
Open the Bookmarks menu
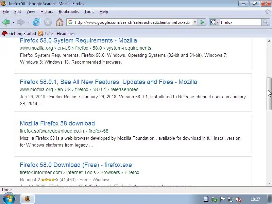[x=69, y=12]
